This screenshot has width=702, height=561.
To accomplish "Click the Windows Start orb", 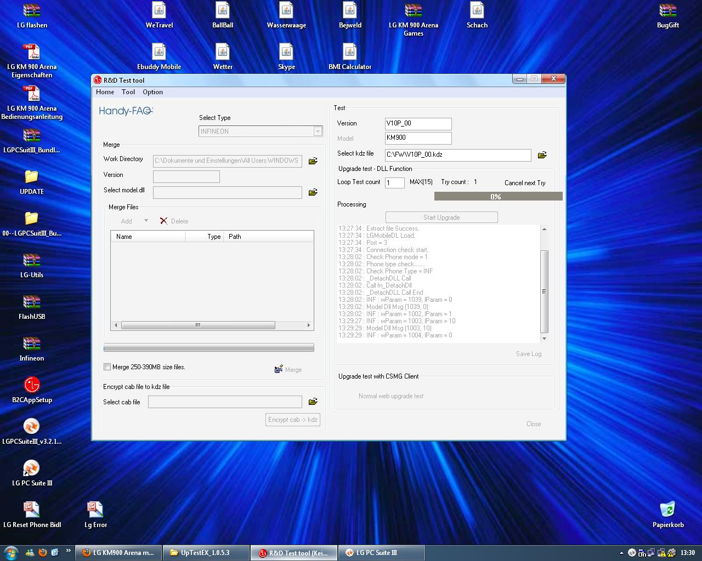I will click(x=11, y=552).
